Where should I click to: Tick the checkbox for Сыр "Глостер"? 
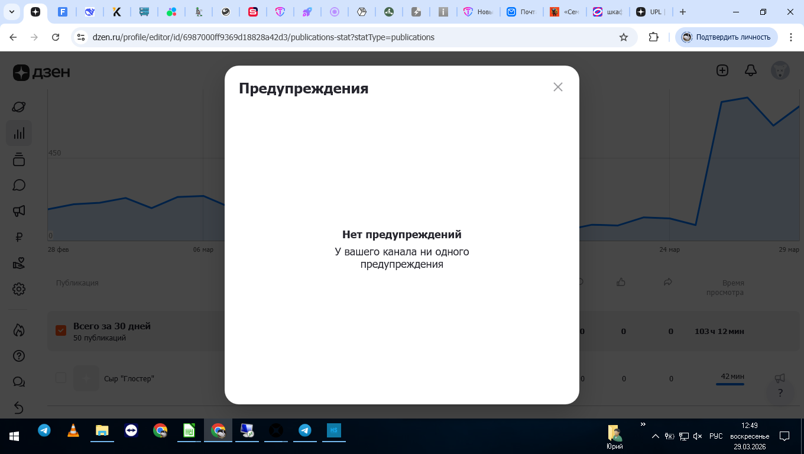[61, 378]
